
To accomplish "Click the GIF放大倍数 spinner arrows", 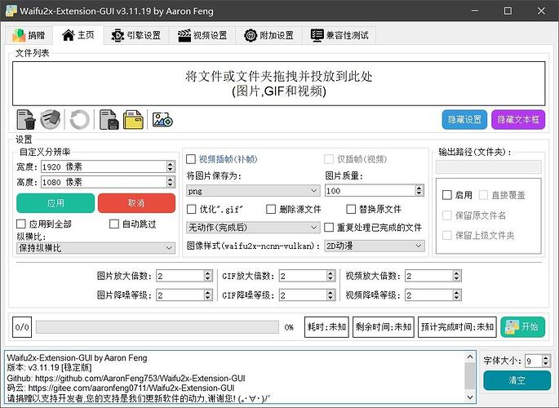I will (331, 276).
